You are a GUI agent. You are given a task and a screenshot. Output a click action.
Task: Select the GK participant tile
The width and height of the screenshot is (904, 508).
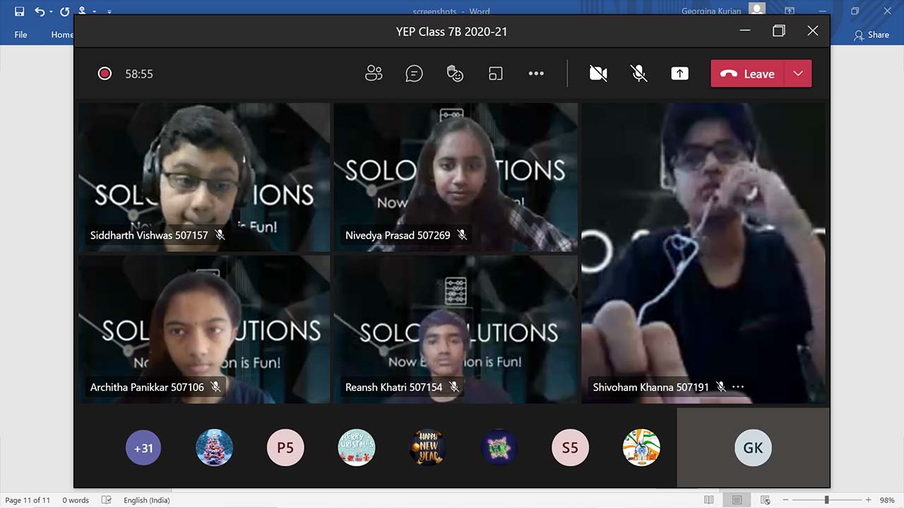point(753,448)
